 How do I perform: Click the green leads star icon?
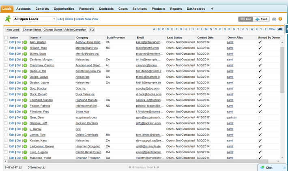click(8, 19)
